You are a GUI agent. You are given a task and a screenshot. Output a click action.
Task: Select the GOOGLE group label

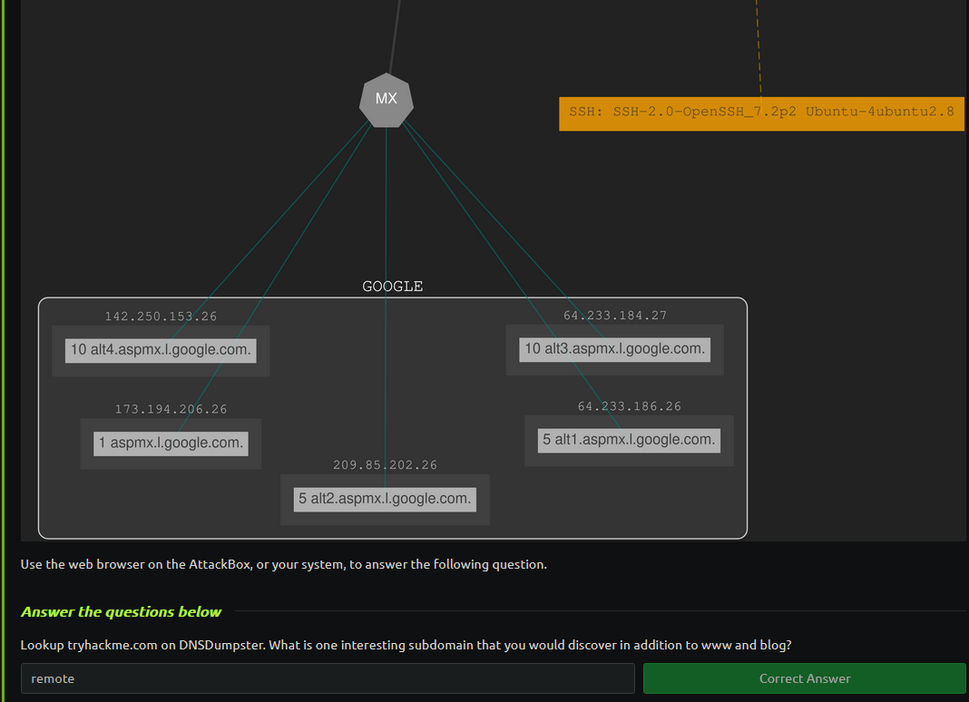tap(393, 286)
